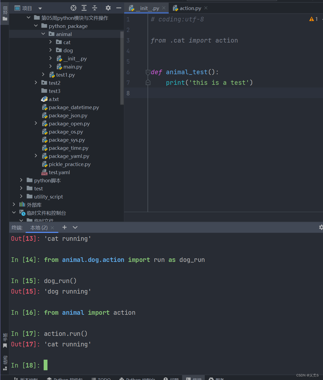Expand the main.py structure node
This screenshot has height=380, width=323.
pyautogui.click(x=50, y=66)
